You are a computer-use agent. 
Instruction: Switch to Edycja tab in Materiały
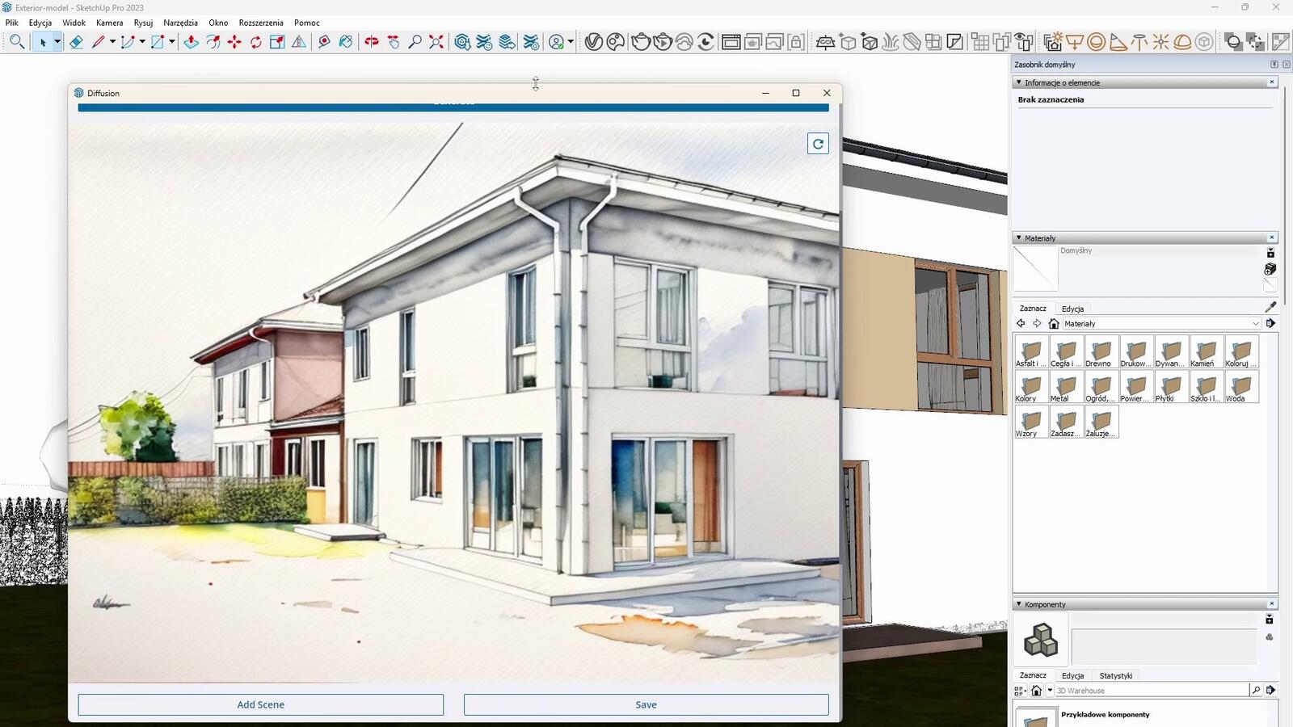coord(1072,309)
